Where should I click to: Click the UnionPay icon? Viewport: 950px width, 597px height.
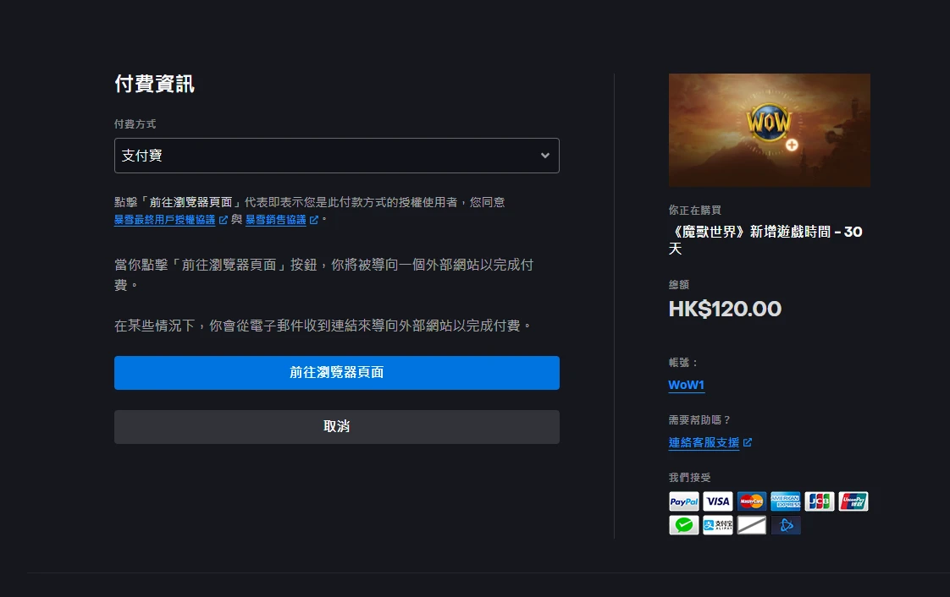click(x=853, y=501)
